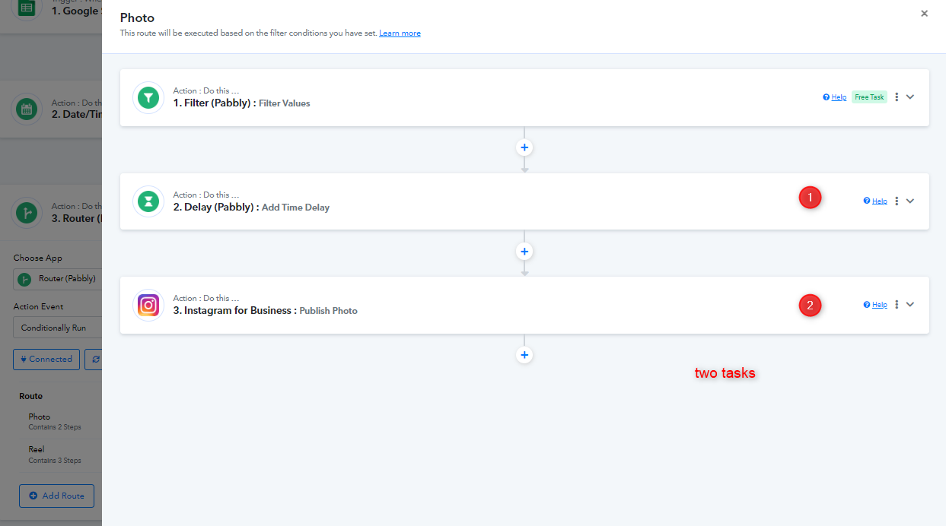Click '1. Filter (Pabbly) : Filter Values' title

241,103
